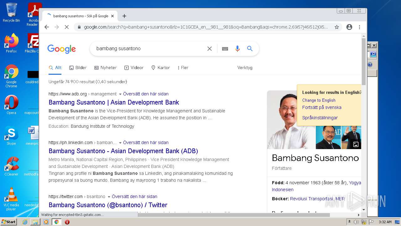Switch to the Kartor tab
The image size is (401, 226).
tap(160, 67)
